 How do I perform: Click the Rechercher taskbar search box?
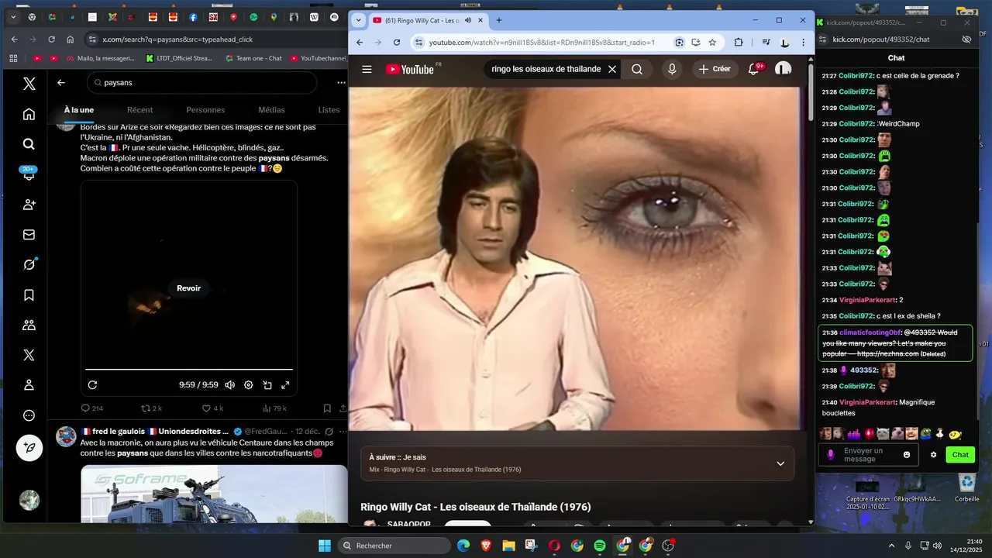394,546
